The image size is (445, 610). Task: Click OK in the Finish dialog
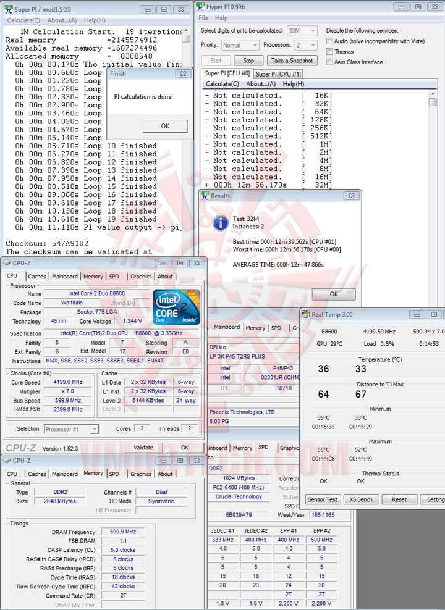(165, 126)
